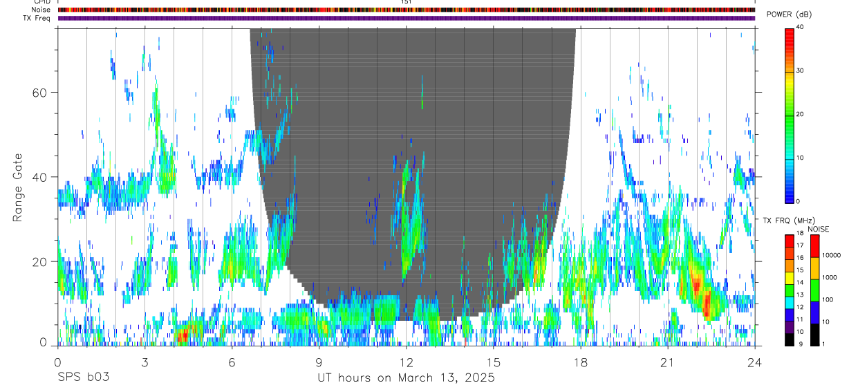Click the 12 tick on the UT hours axis
This screenshot has width=849, height=392.
407,362
